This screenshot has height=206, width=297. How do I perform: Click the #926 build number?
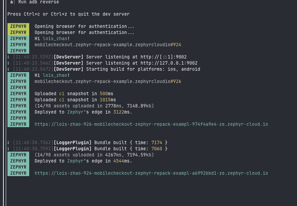click(x=175, y=82)
